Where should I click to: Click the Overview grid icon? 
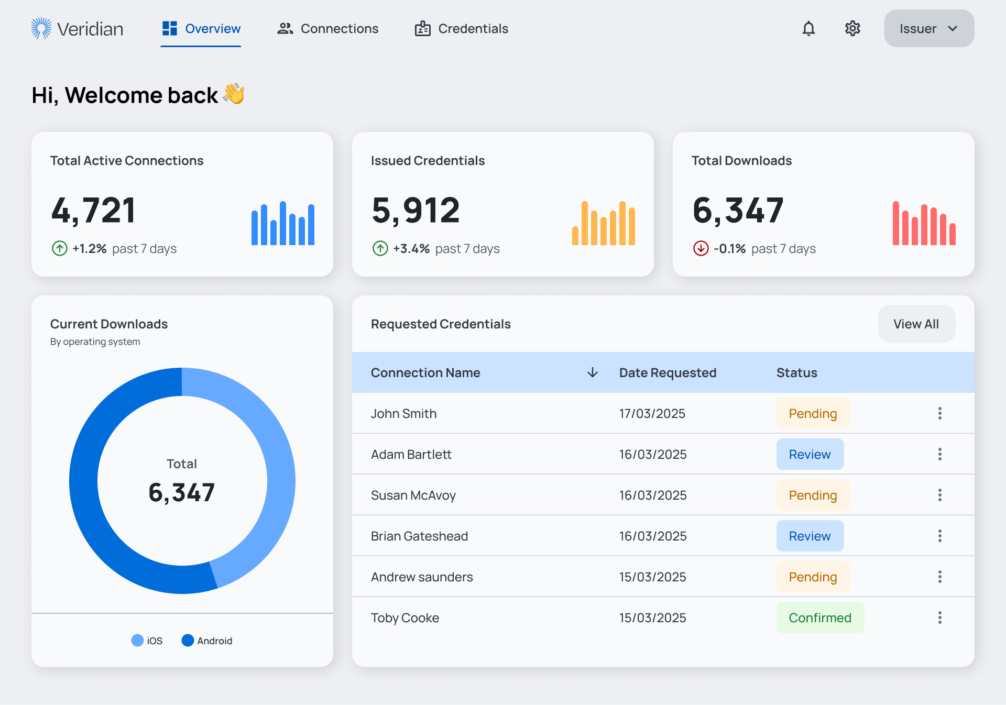pyautogui.click(x=169, y=29)
